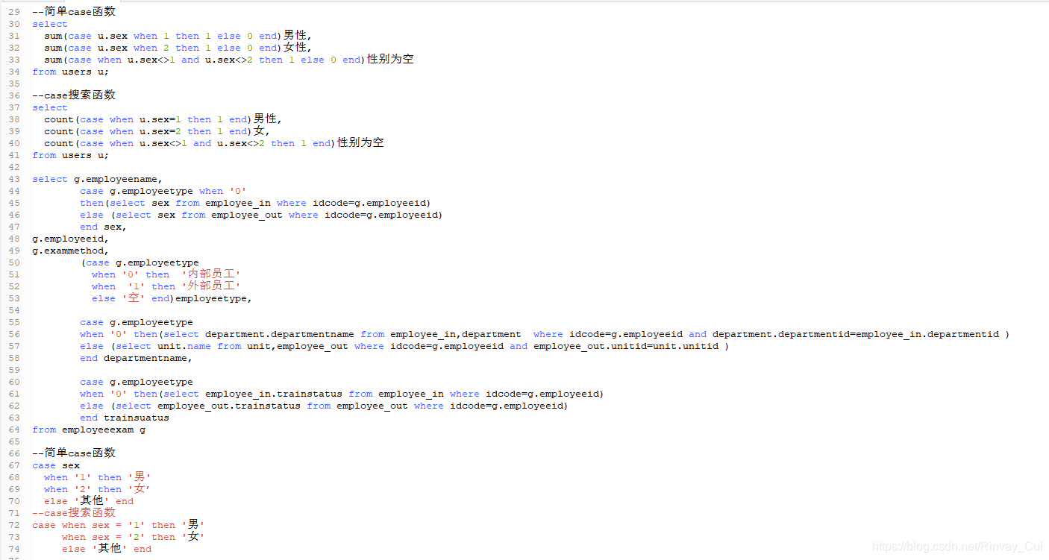Image resolution: width=1049 pixels, height=560 pixels.
Task: Click 'department.departmentid=employee_in.departmentid' join condition
Action: [856, 334]
